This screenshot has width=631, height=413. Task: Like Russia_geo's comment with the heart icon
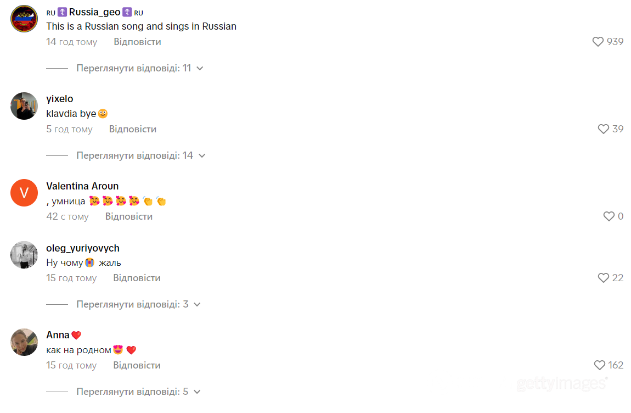pos(598,42)
